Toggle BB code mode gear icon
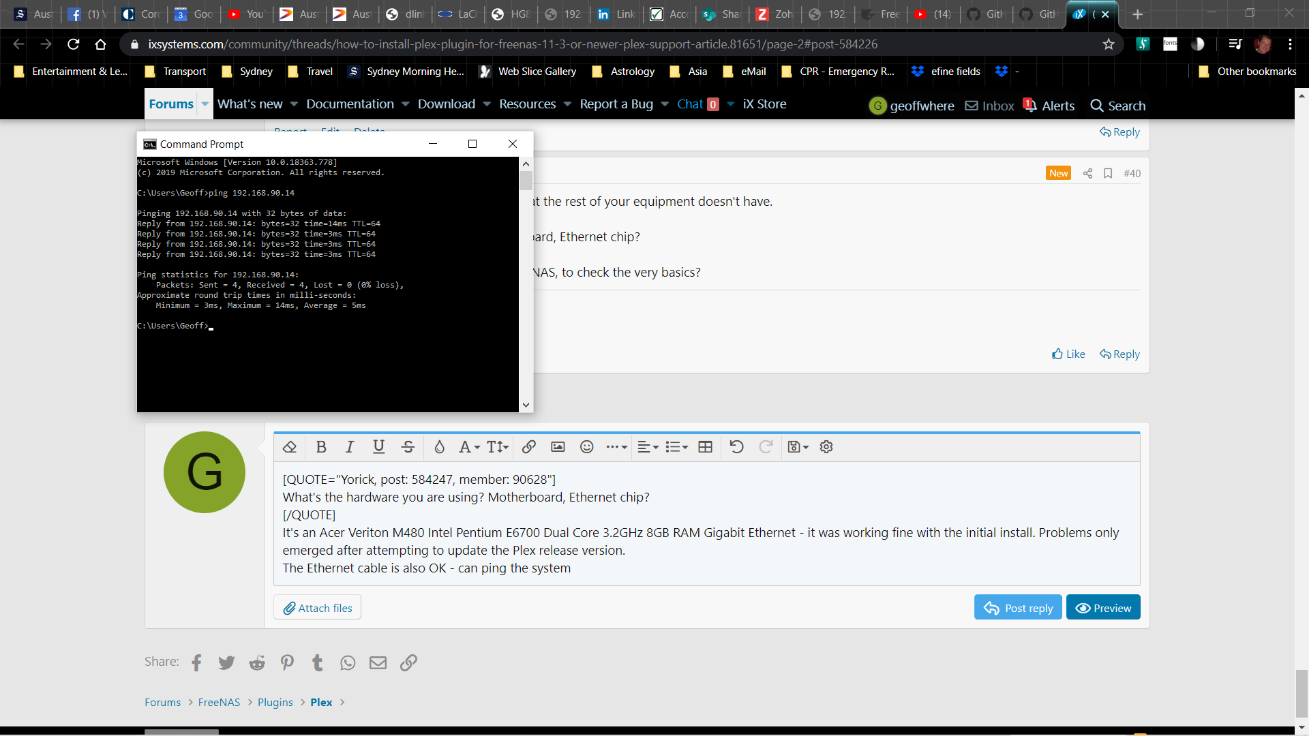This screenshot has width=1309, height=736. coord(826,447)
